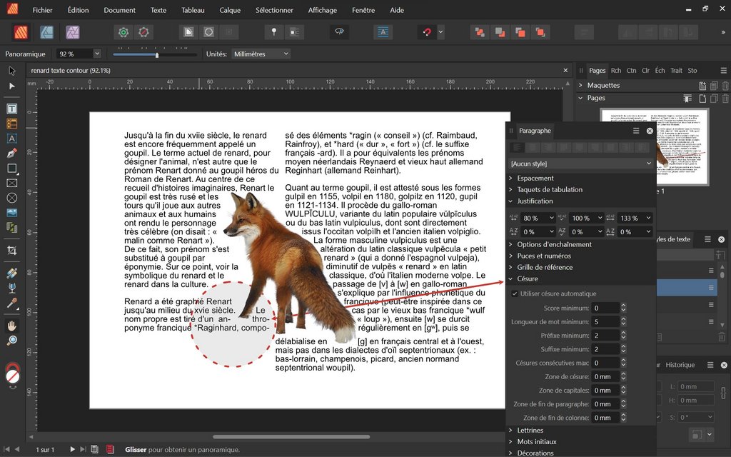Open the Calque menu
This screenshot has width=731, height=457.
tap(230, 10)
